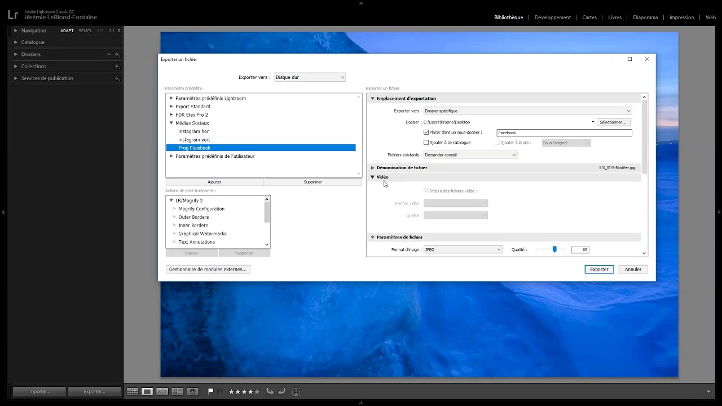Switch to Développement module
This screenshot has height=406, width=722.
coord(553,17)
